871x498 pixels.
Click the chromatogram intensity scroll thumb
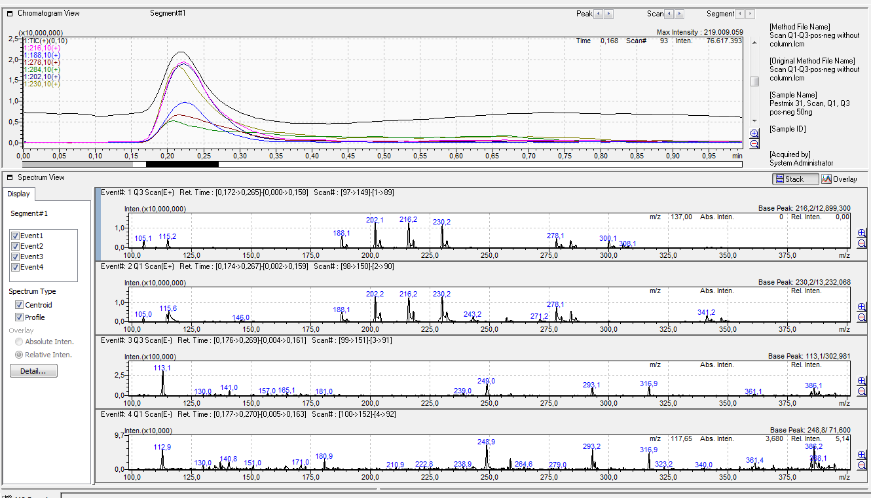[754, 81]
